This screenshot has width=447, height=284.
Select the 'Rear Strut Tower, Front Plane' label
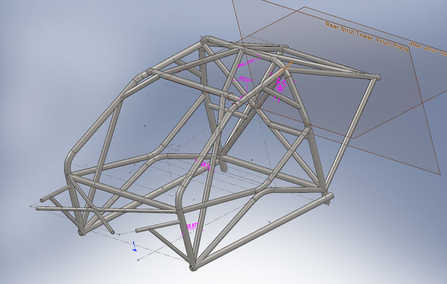pos(367,37)
